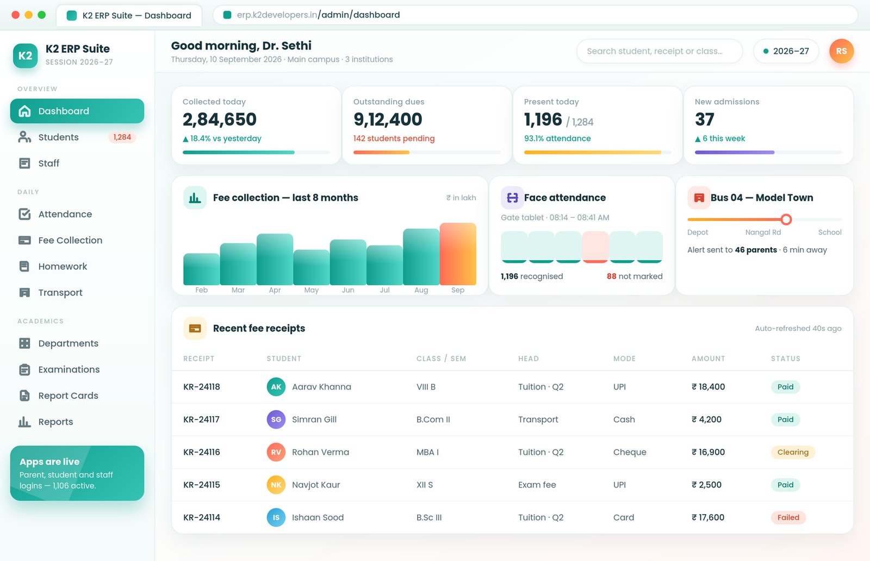Click the Fee collection chart icon

click(x=195, y=198)
